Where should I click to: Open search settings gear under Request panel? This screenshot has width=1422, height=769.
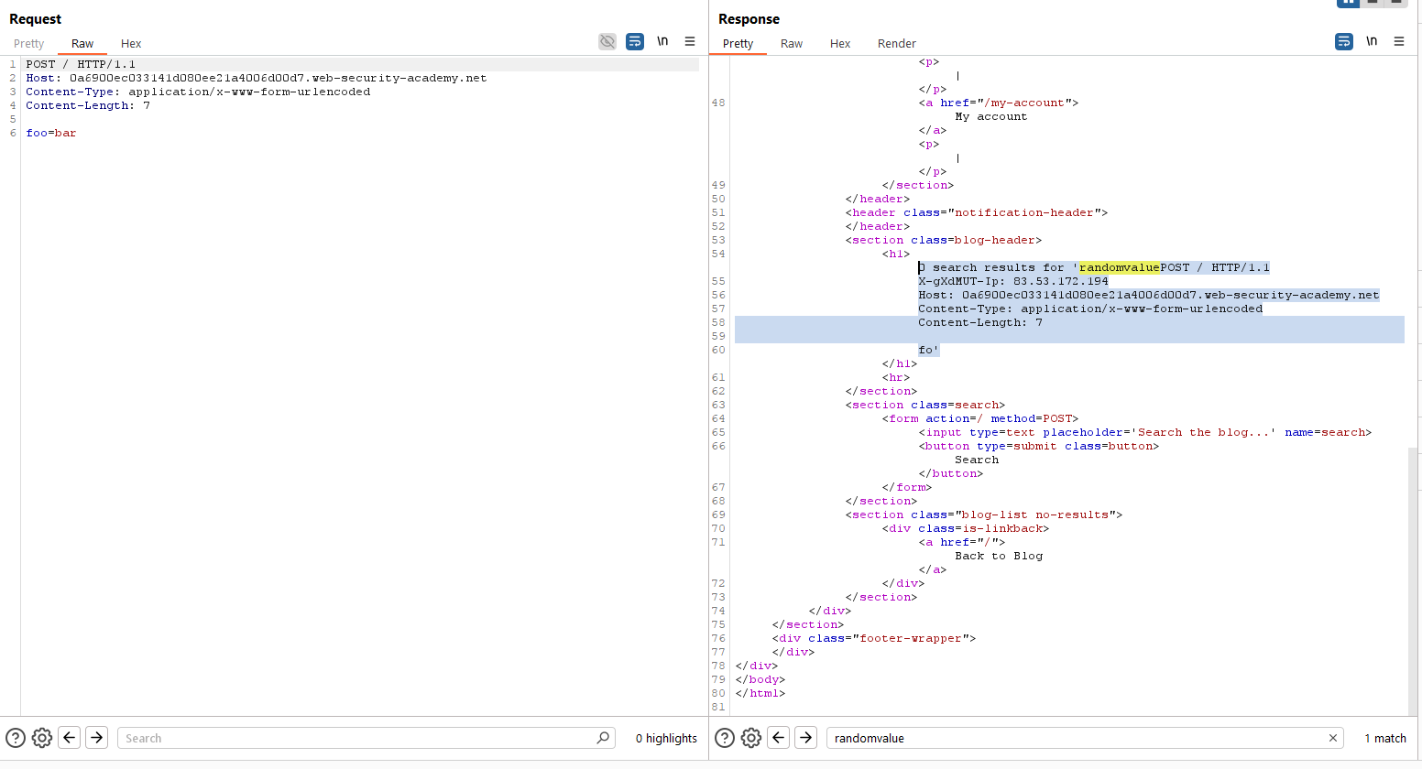click(42, 738)
